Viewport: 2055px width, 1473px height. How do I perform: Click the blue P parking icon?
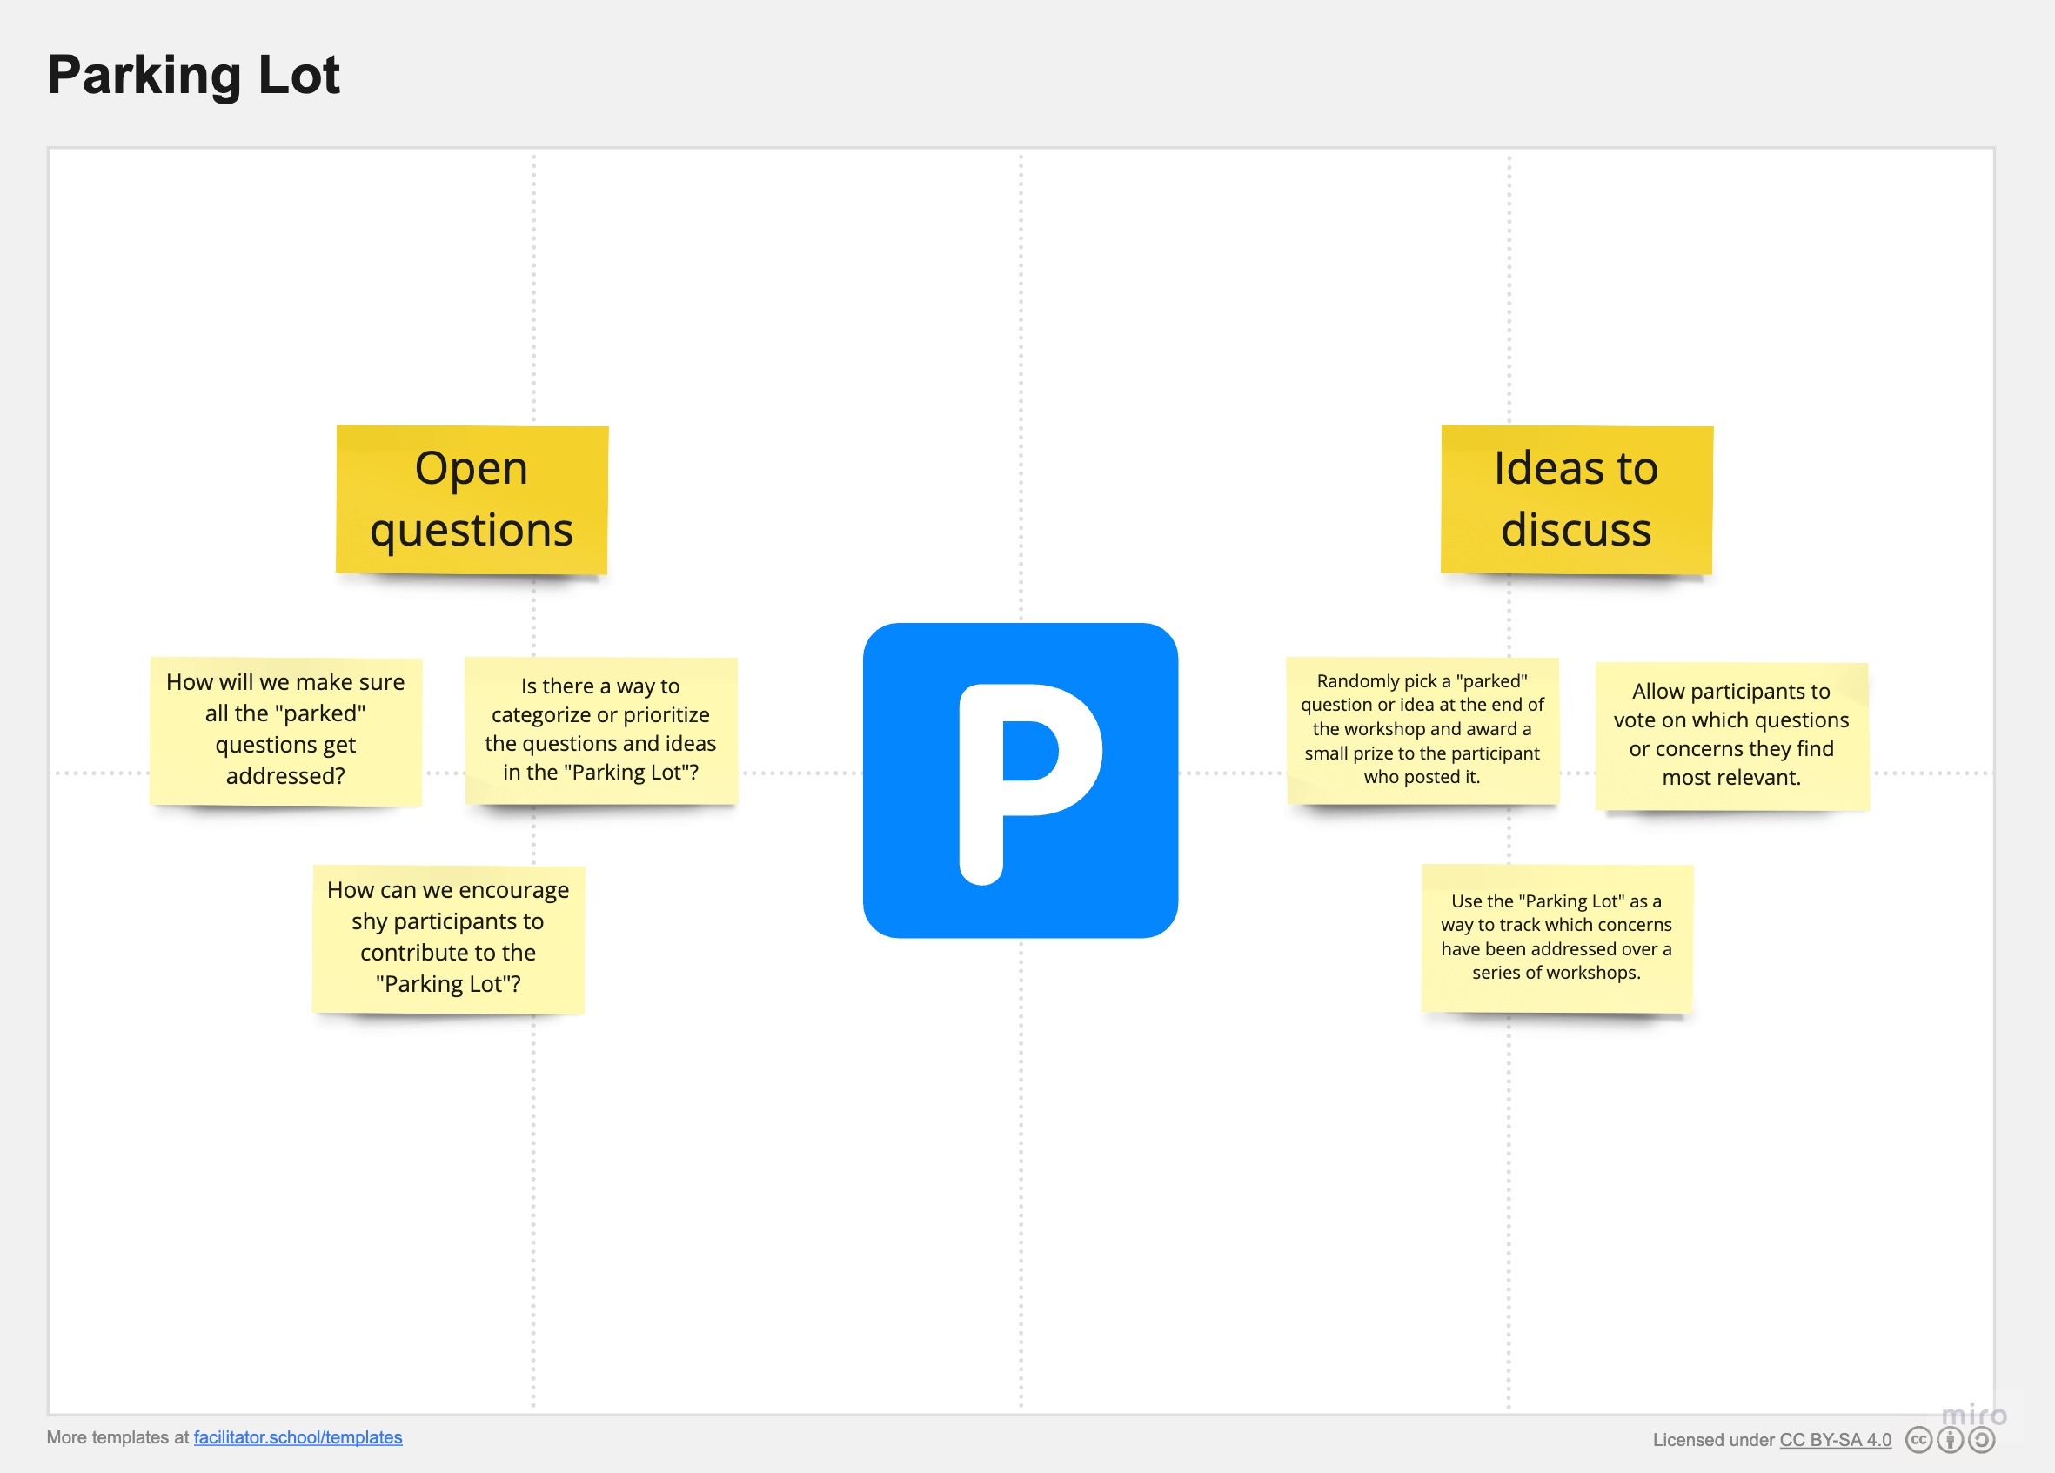[1022, 776]
